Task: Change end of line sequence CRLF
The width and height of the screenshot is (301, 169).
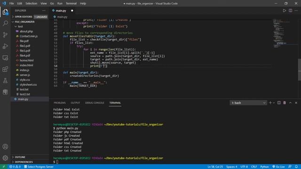Action: pos(254,167)
